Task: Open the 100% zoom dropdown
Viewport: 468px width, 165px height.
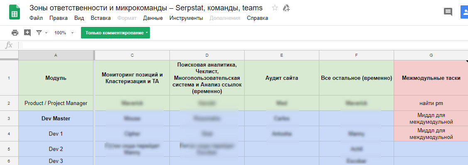Action: point(64,33)
